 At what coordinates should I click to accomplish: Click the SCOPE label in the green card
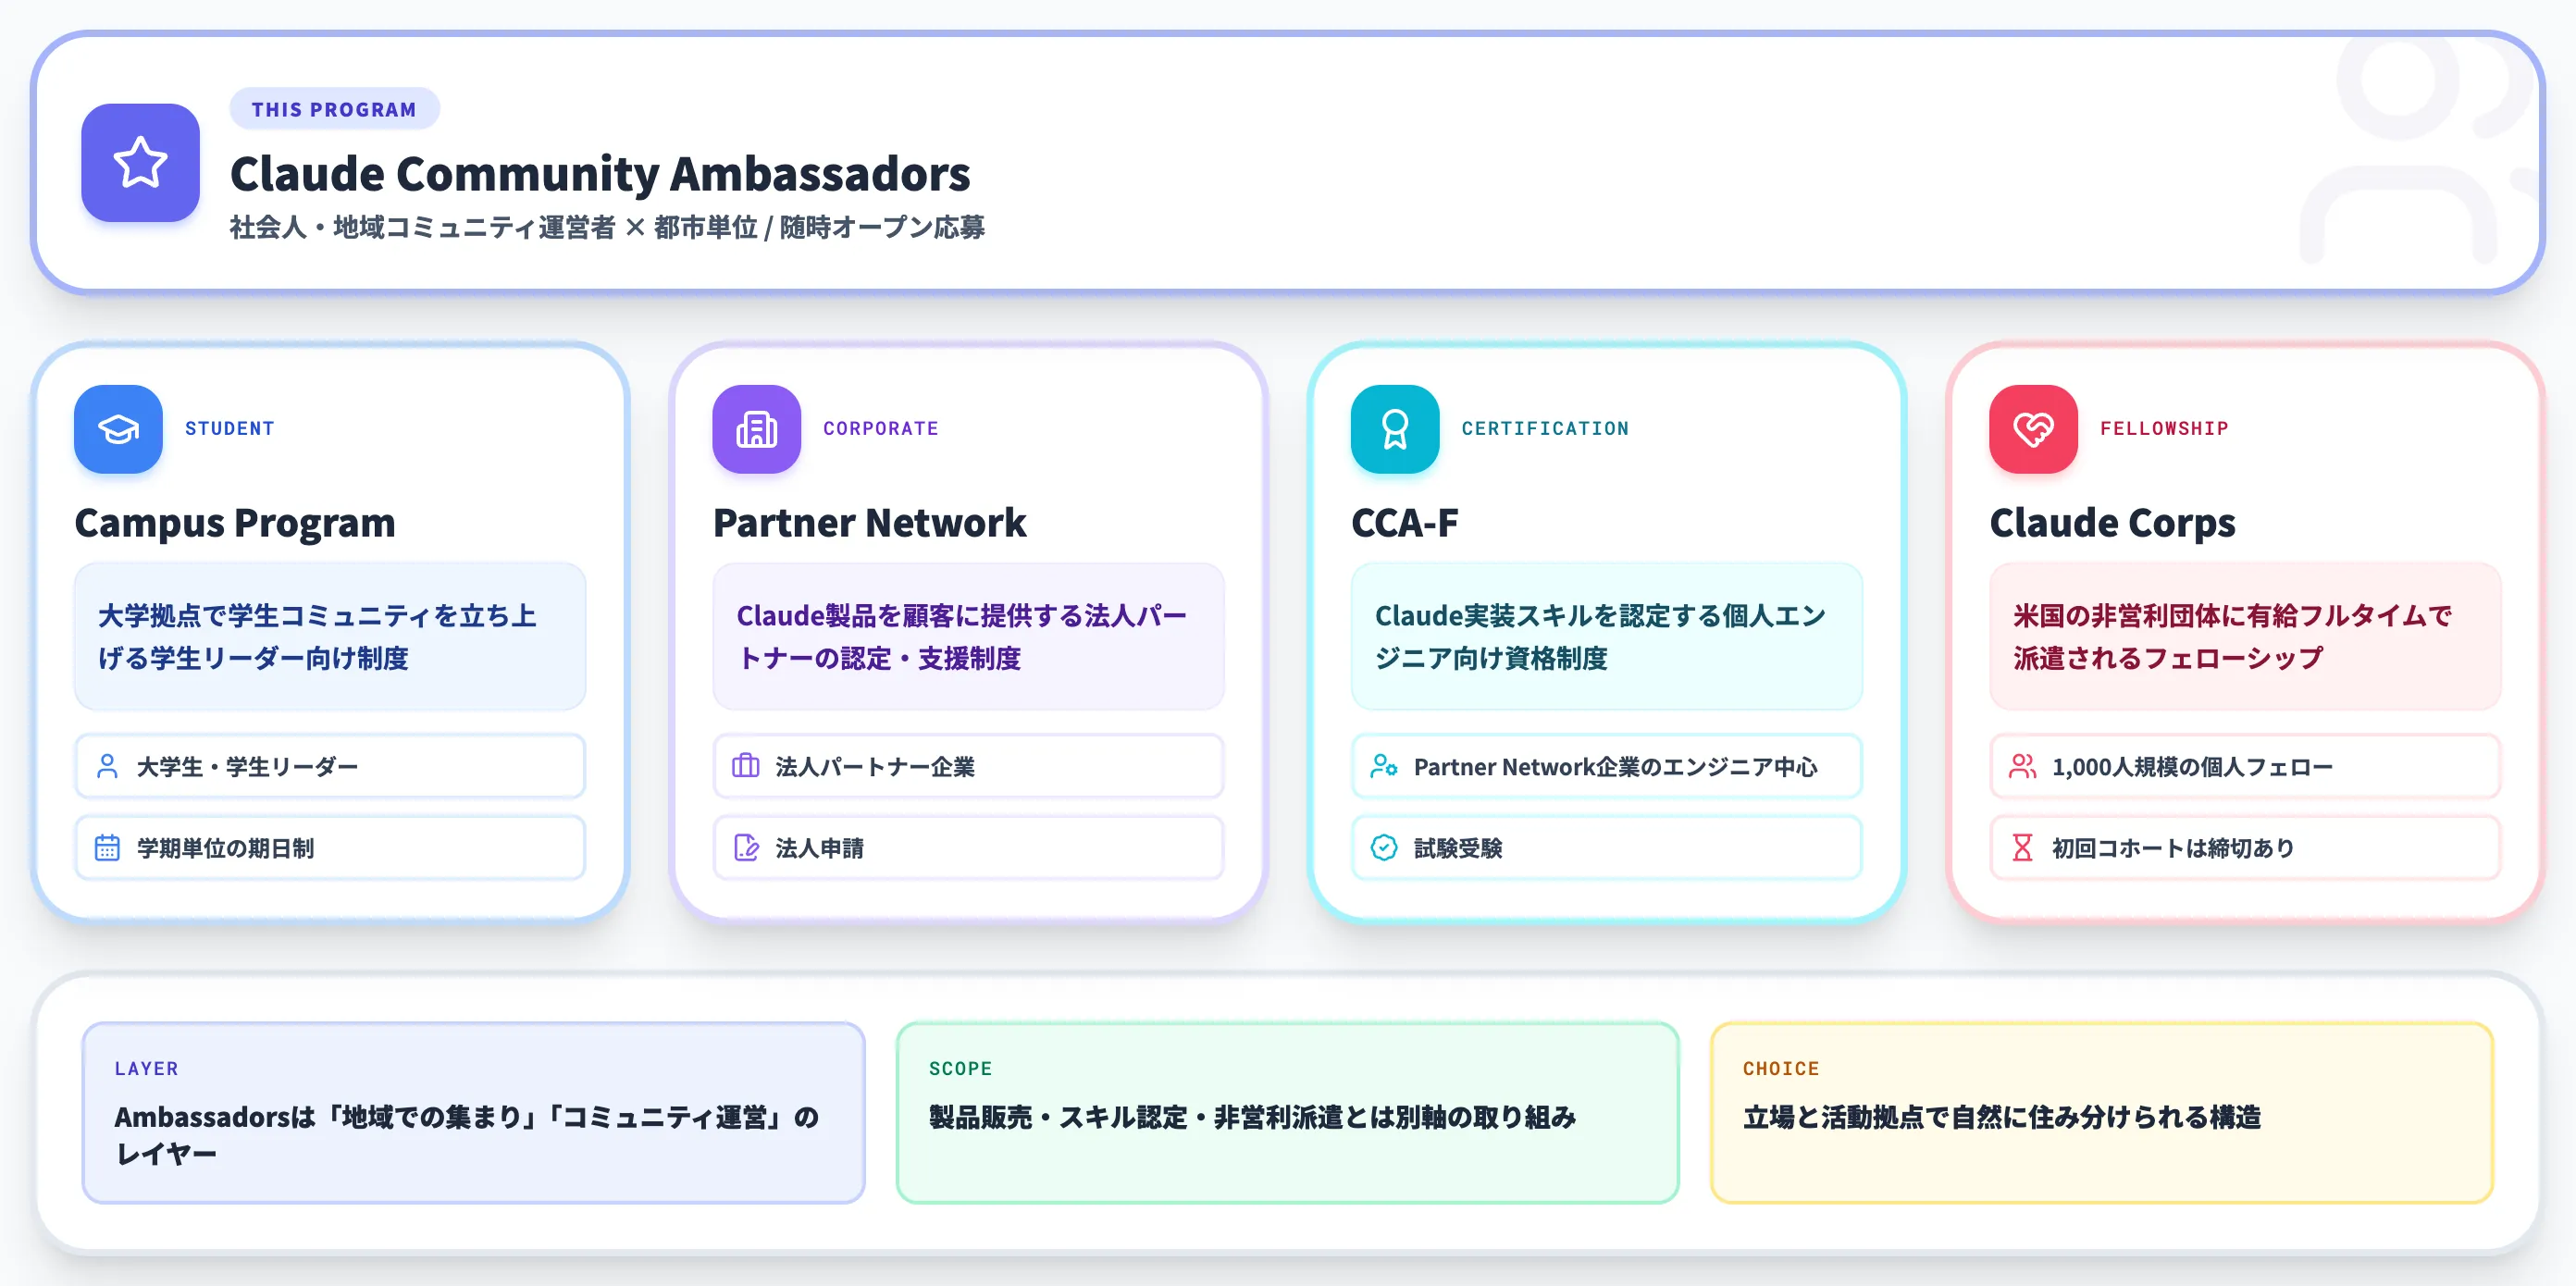point(960,1069)
